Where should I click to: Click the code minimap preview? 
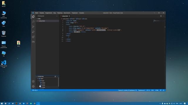click(x=159, y=21)
